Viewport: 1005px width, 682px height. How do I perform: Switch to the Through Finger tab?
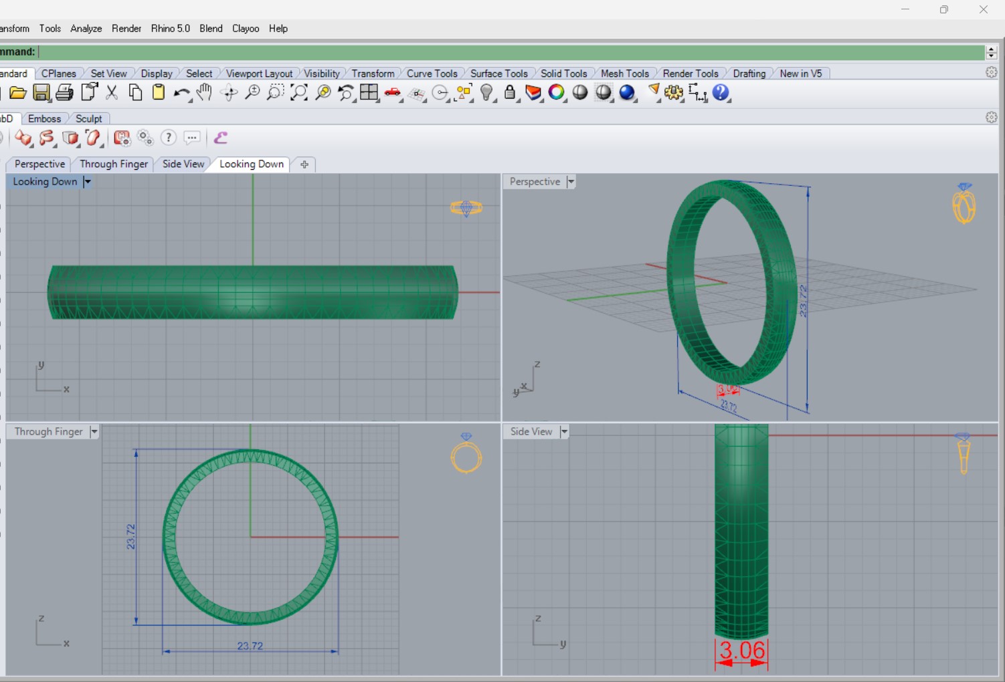[114, 164]
